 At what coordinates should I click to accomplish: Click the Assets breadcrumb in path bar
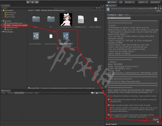coord(31,10)
